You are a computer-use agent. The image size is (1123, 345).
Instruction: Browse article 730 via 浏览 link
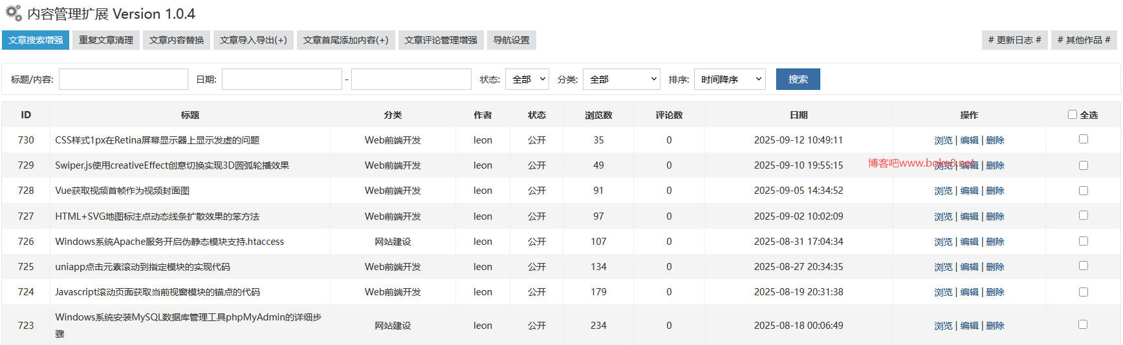point(943,140)
